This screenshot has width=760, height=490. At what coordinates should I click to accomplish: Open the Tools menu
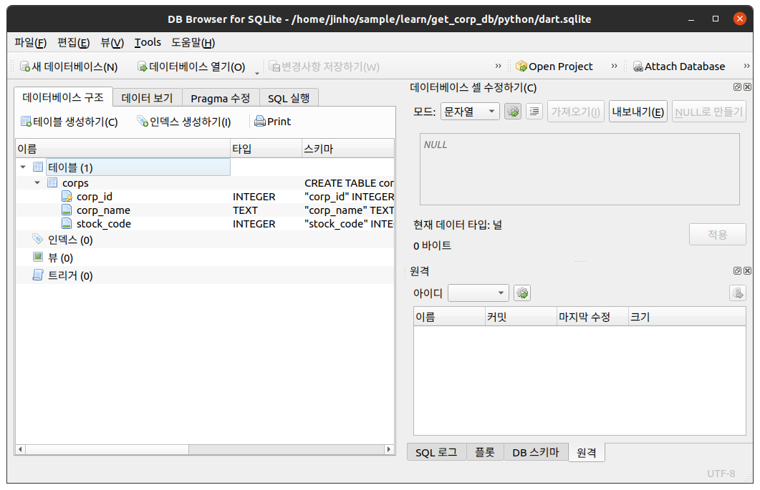click(148, 43)
